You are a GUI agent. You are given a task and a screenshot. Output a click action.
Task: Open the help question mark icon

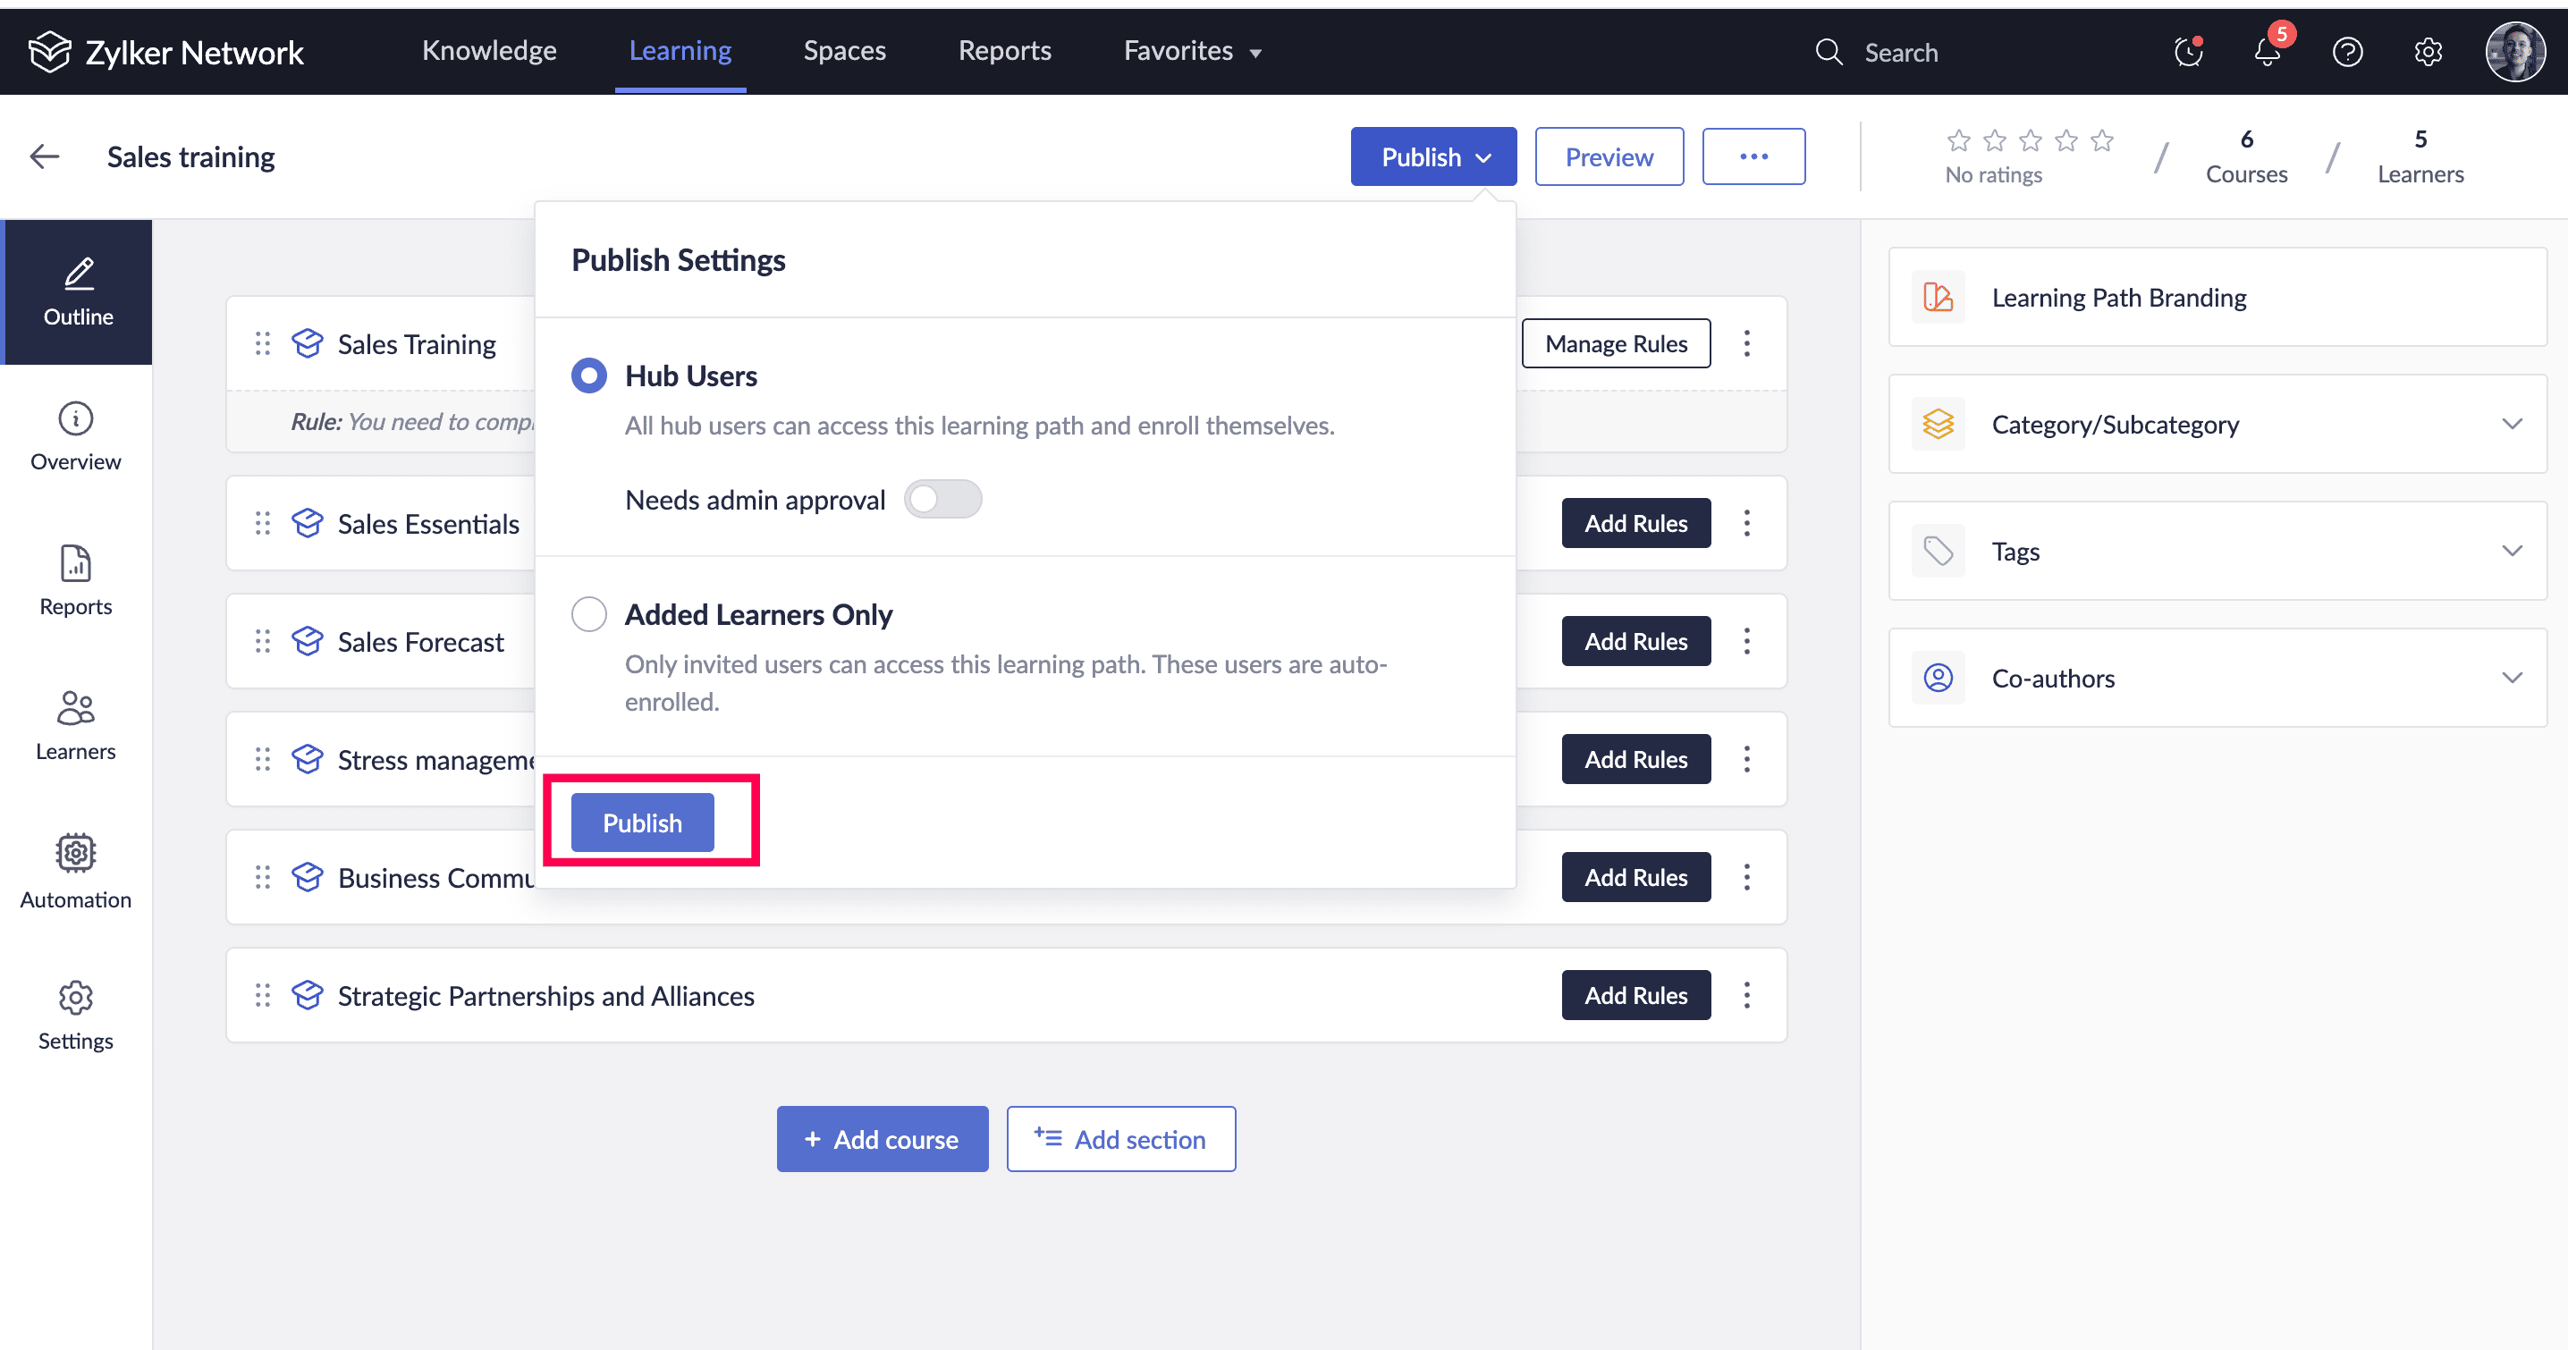tap(2346, 52)
